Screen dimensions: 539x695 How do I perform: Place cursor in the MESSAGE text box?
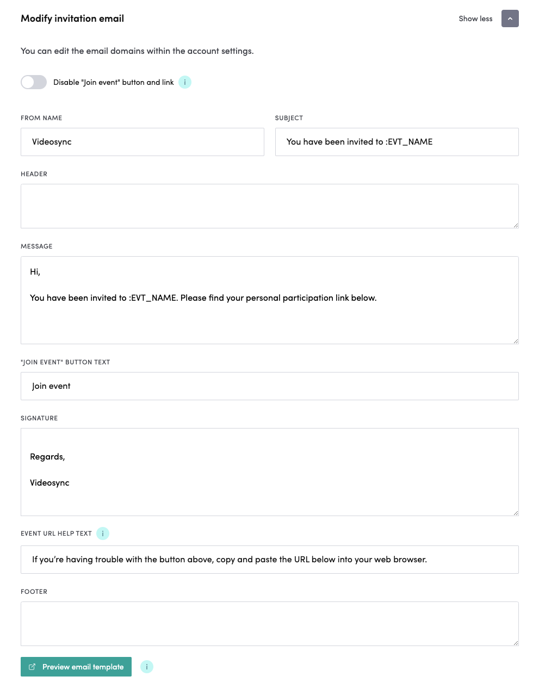coord(270,300)
